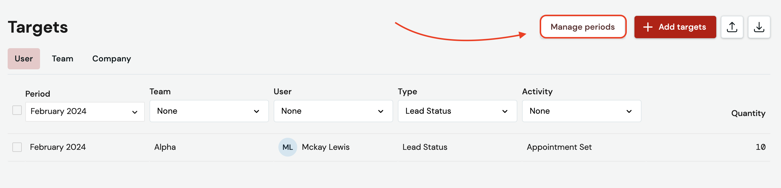Click the Manage periods button
The image size is (781, 188).
pyautogui.click(x=583, y=27)
